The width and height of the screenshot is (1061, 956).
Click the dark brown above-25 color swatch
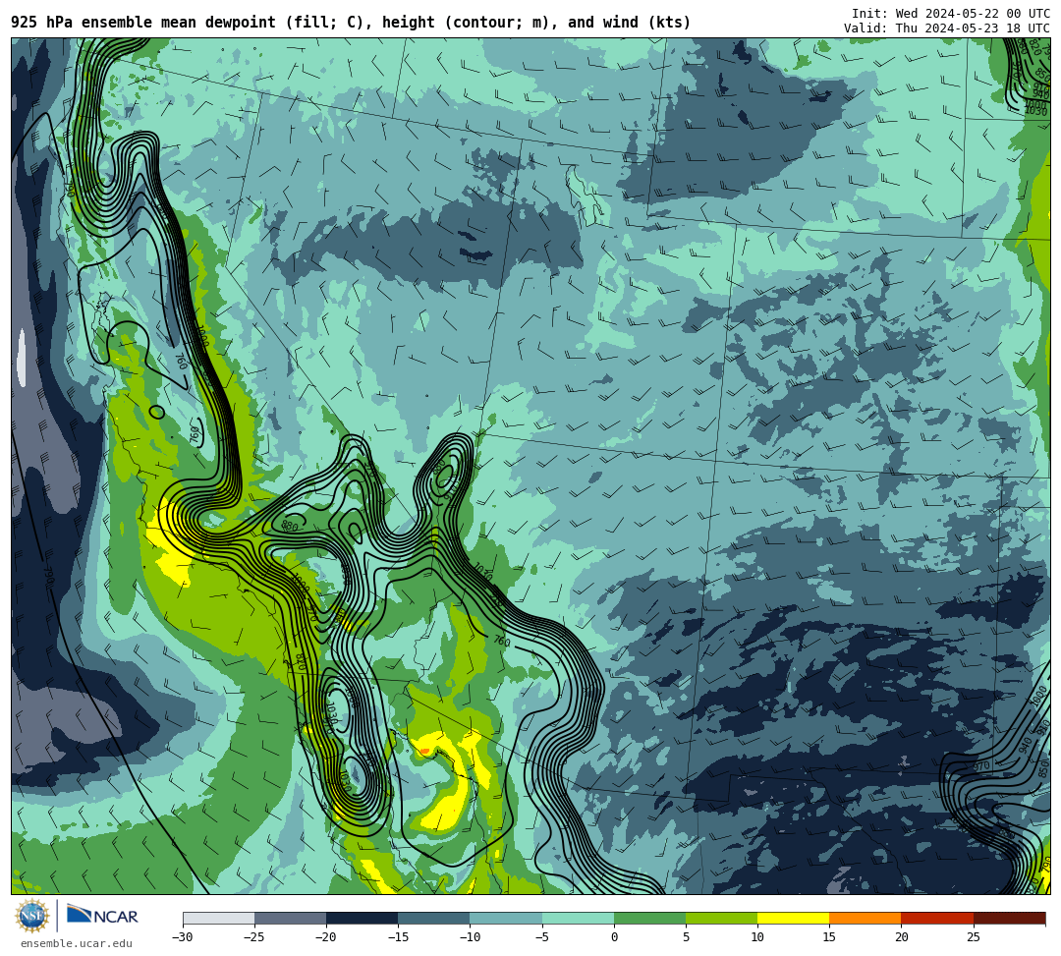[1009, 918]
